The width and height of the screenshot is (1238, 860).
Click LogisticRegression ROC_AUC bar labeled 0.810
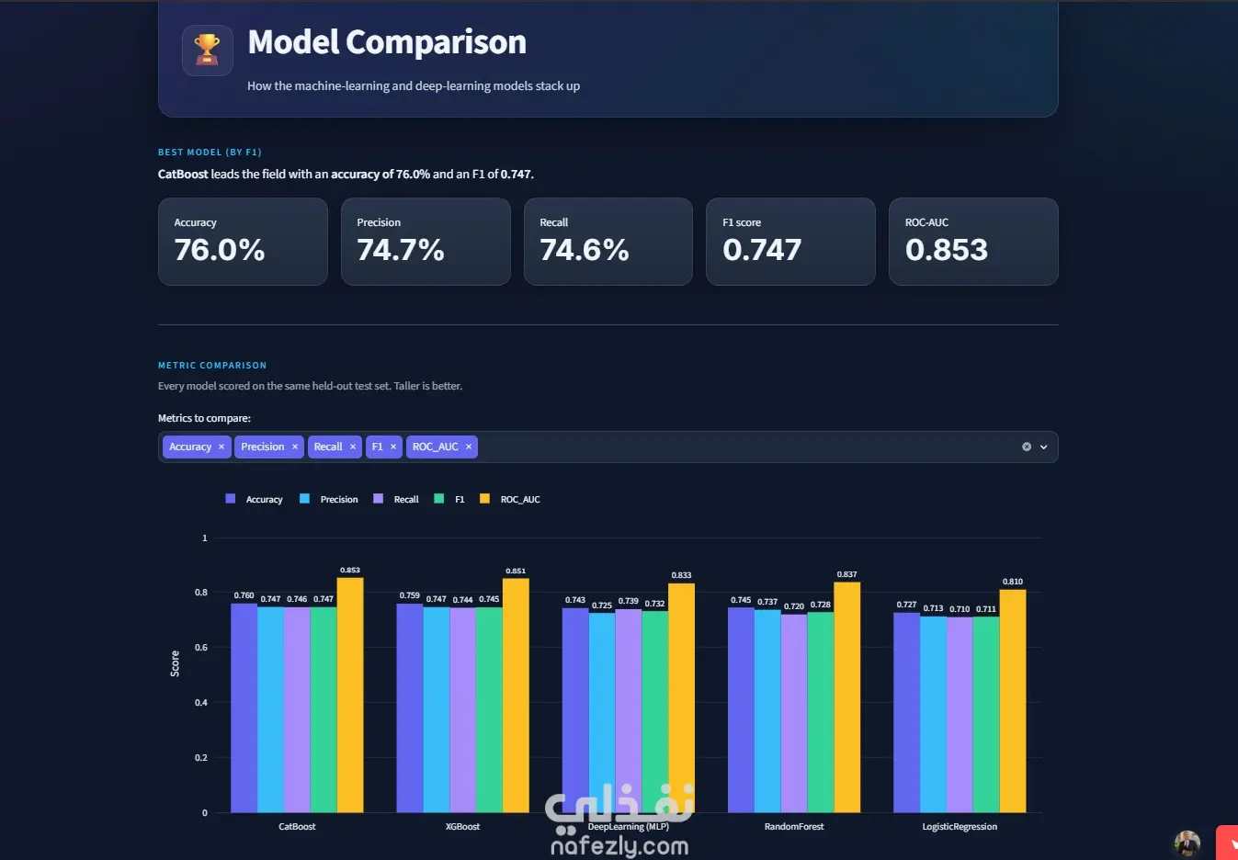tap(1013, 701)
